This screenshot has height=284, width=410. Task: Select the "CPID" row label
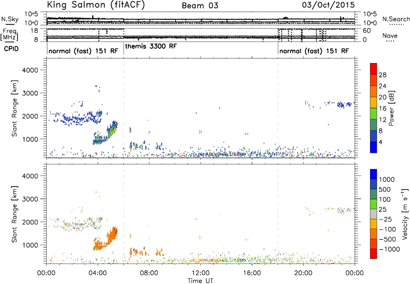click(x=11, y=49)
